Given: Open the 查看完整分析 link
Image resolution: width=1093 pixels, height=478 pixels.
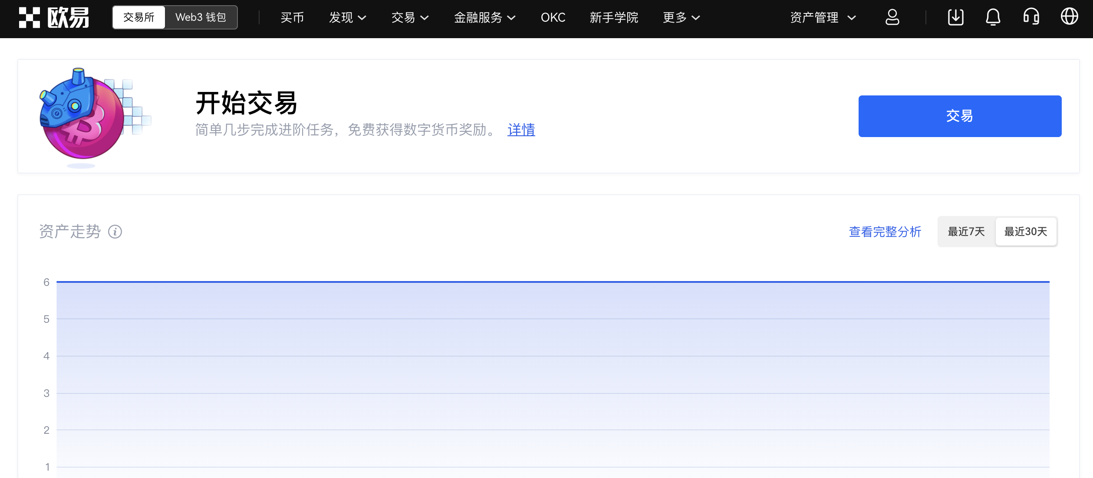Looking at the screenshot, I should (885, 232).
